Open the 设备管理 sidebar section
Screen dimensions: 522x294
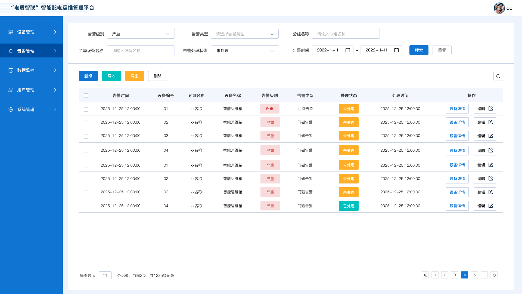pos(11,32)
